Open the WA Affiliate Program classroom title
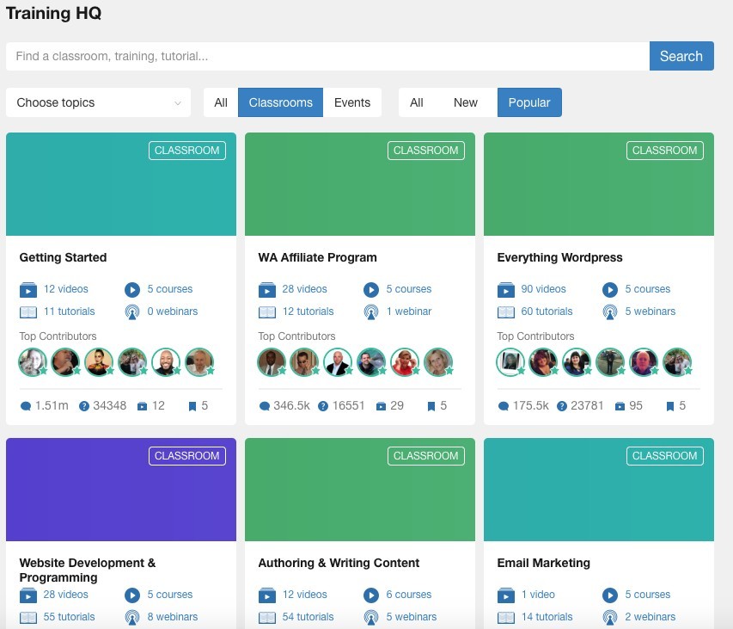 [x=317, y=258]
